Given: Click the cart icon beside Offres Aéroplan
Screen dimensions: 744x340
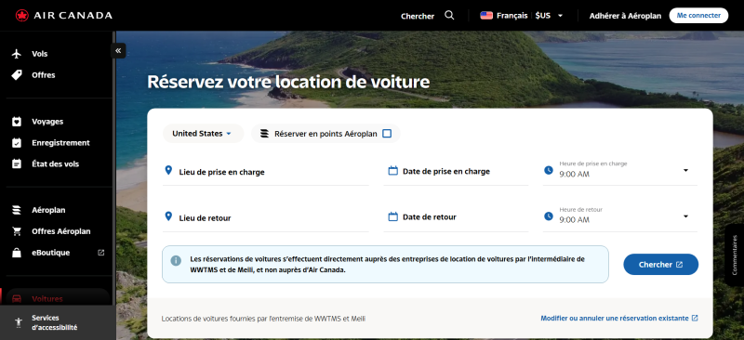Looking at the screenshot, I should (17, 231).
